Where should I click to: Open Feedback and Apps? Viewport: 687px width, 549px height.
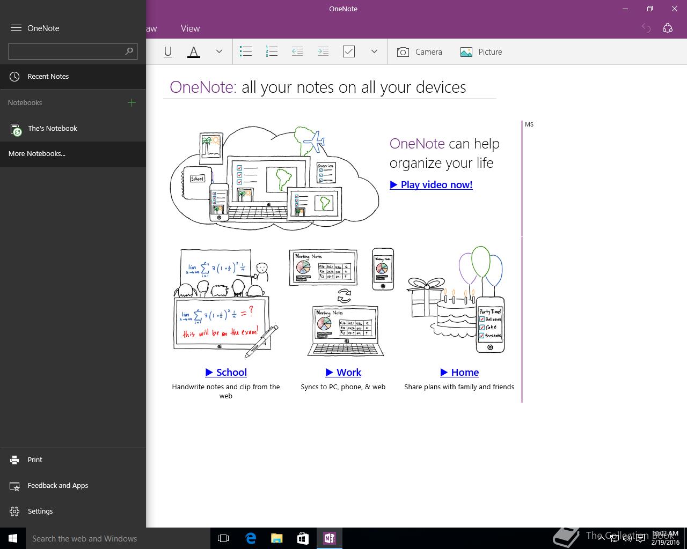coord(73,485)
